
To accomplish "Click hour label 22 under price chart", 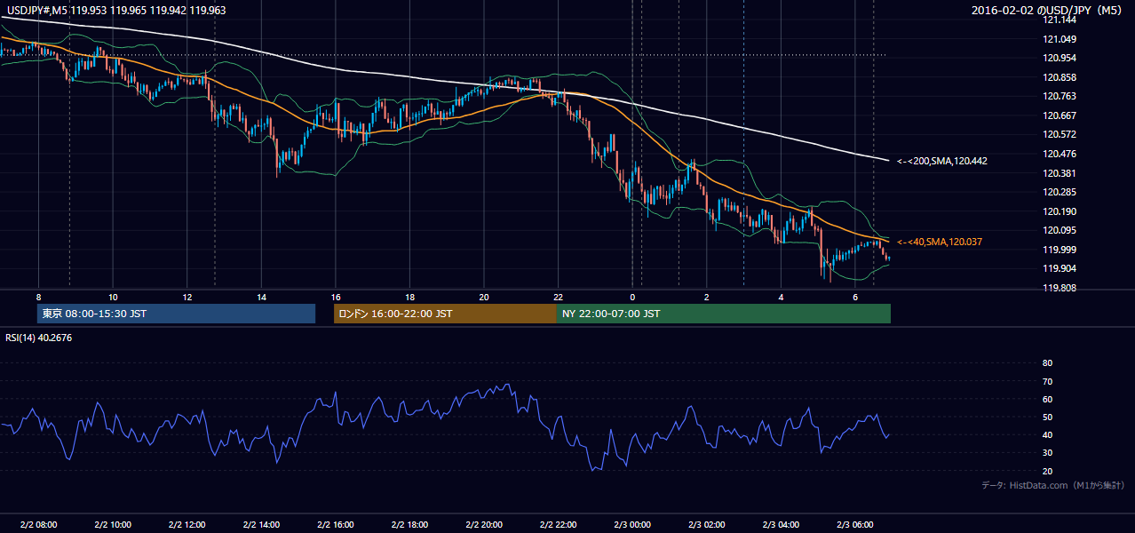I will pos(558,297).
